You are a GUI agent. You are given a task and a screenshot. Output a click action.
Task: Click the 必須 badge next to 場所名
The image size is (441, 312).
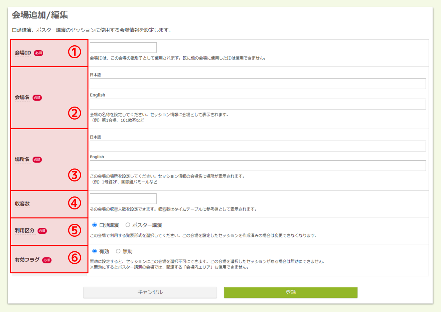click(x=37, y=159)
